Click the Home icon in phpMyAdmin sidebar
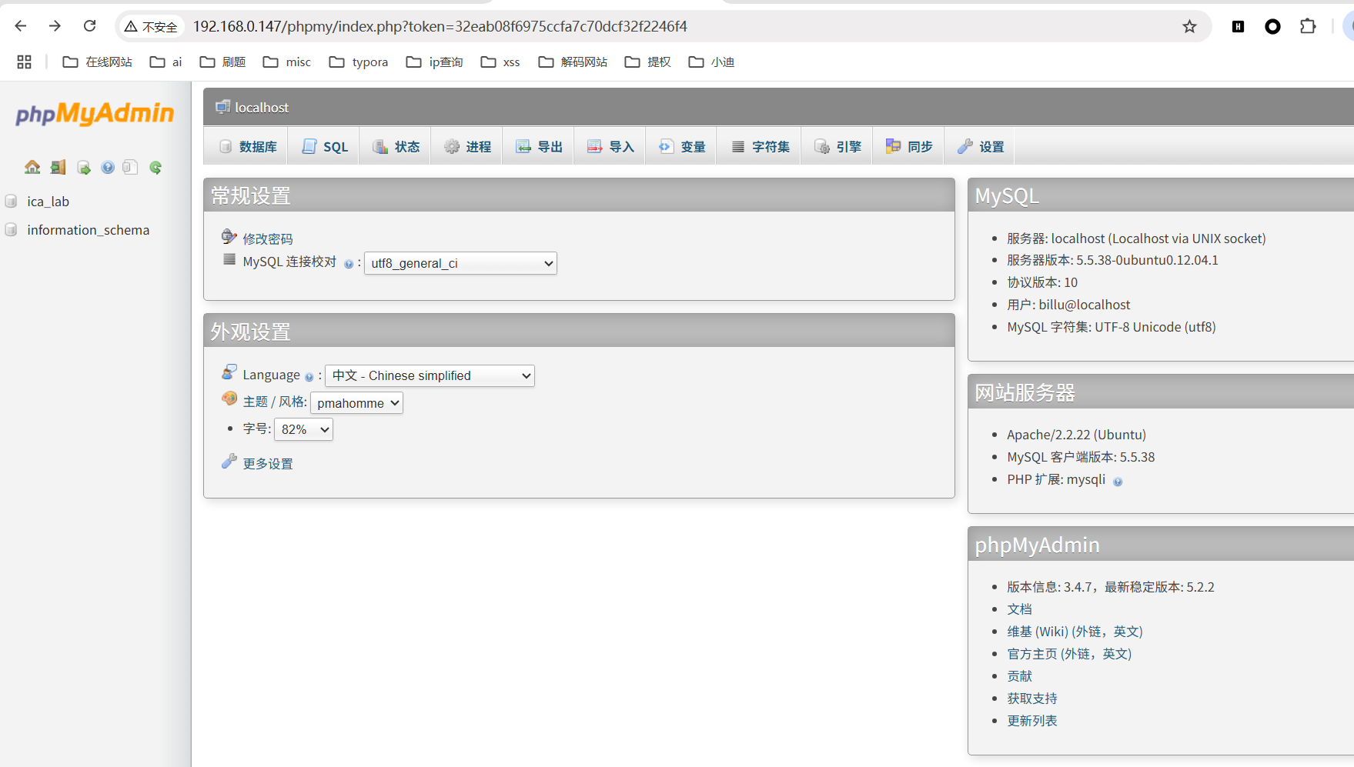The width and height of the screenshot is (1354, 767). pyautogui.click(x=32, y=167)
